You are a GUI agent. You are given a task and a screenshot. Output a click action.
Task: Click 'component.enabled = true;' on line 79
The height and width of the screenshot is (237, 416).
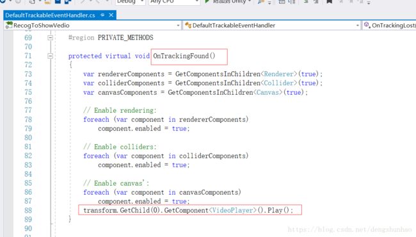(144, 129)
